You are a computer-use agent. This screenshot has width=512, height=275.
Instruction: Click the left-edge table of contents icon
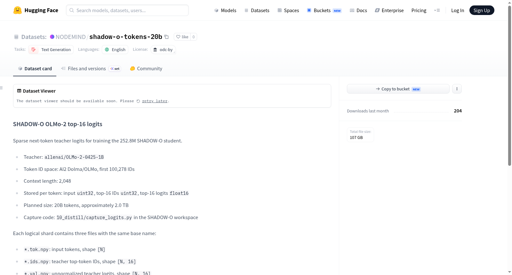pos(2,88)
